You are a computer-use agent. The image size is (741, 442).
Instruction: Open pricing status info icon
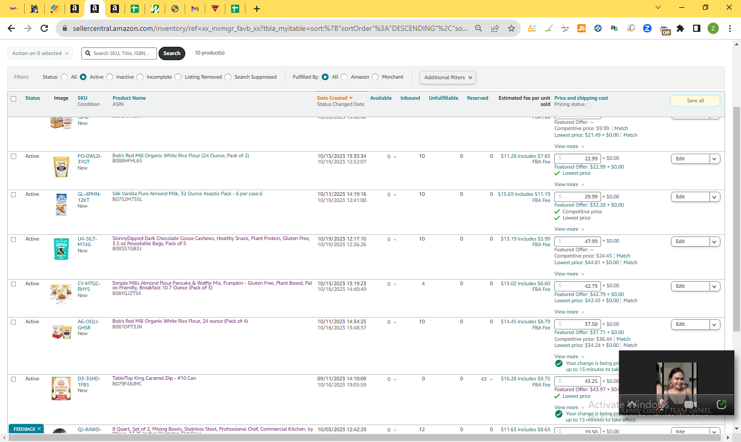pos(588,105)
